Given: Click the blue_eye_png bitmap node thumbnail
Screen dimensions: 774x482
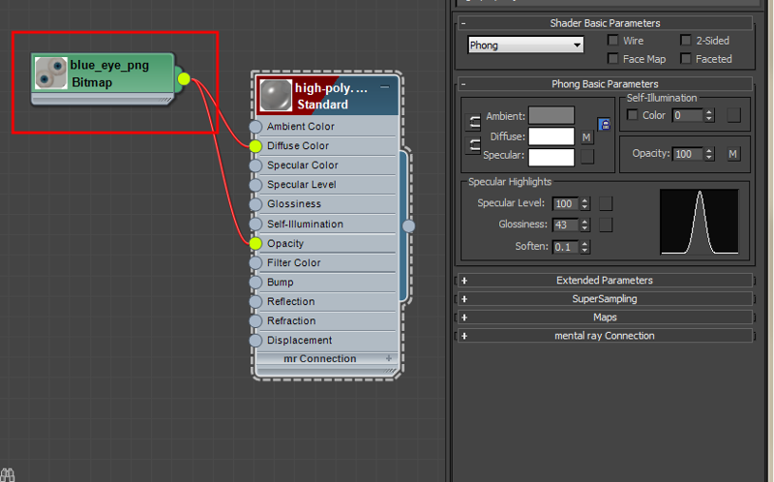Looking at the screenshot, I should coord(50,74).
